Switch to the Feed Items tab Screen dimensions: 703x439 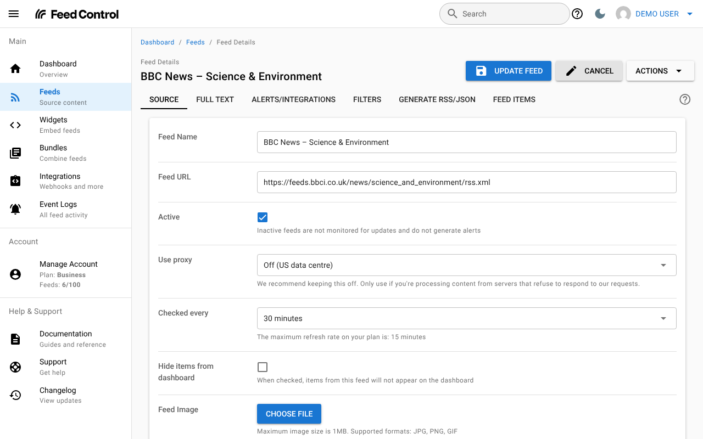point(514,99)
